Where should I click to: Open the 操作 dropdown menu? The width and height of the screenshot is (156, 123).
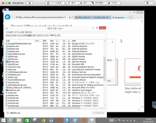73,3
